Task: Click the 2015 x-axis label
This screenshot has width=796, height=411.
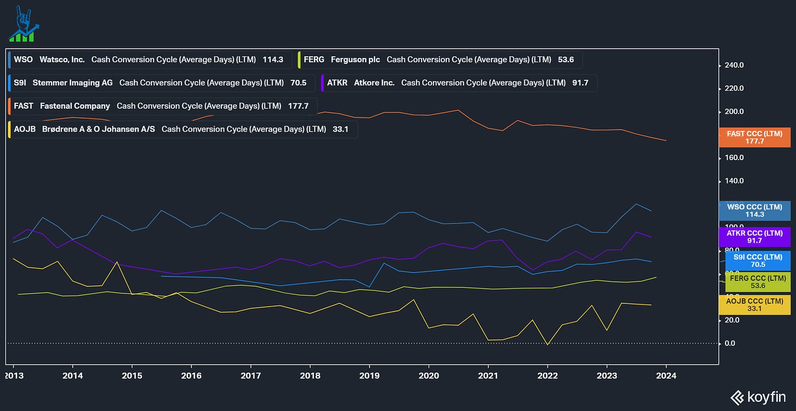Action: tap(132, 376)
